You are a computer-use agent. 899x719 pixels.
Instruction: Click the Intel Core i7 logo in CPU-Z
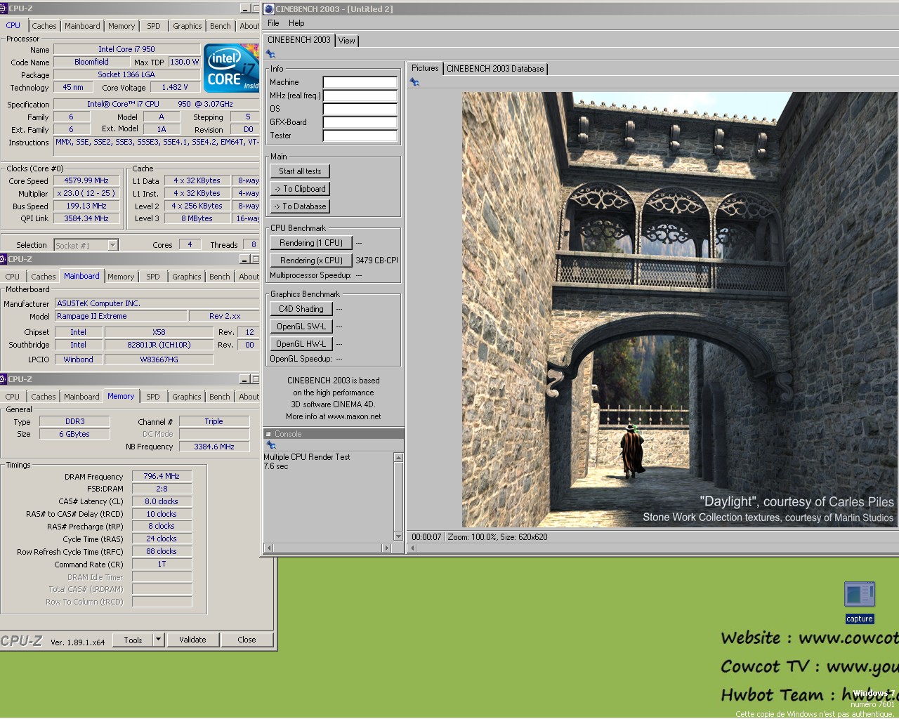(x=231, y=68)
